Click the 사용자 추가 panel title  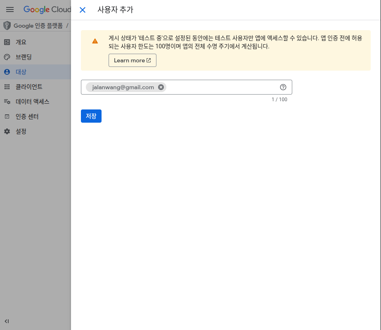(x=115, y=10)
